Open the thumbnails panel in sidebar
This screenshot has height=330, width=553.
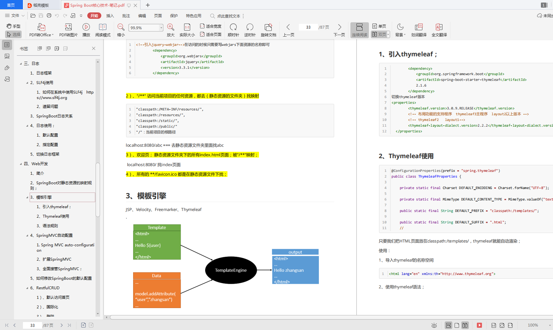[x=7, y=56]
